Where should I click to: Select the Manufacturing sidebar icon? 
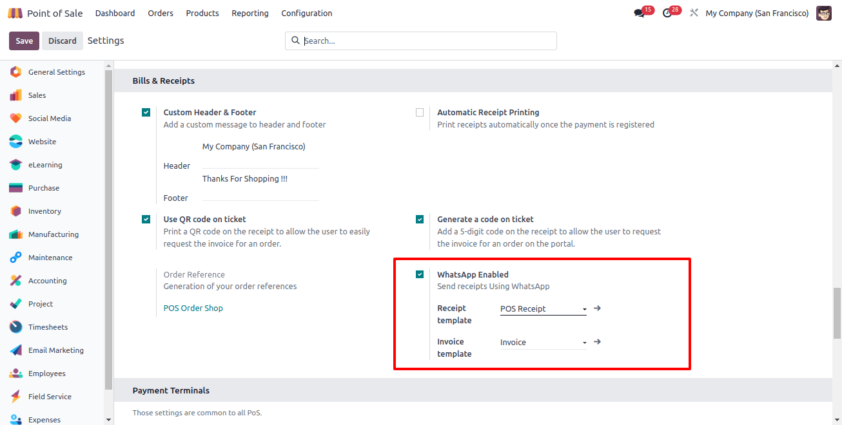click(16, 234)
